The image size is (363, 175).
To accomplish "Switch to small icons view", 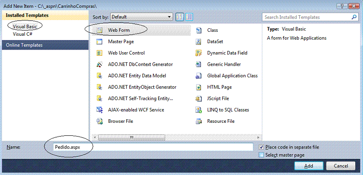I will 180,17.
